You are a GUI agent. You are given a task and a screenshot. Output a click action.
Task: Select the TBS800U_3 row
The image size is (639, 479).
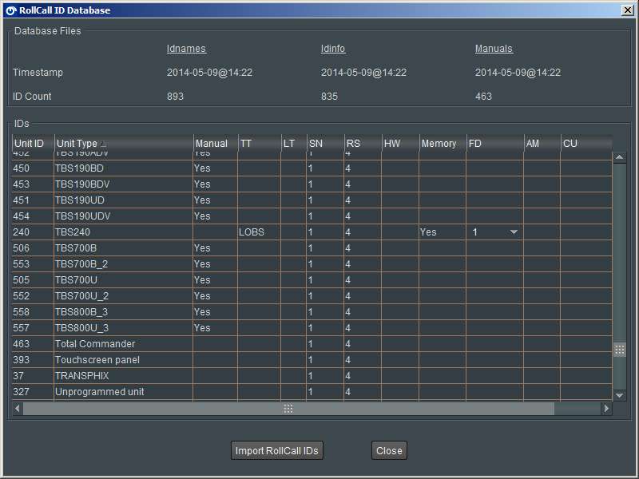(x=312, y=328)
